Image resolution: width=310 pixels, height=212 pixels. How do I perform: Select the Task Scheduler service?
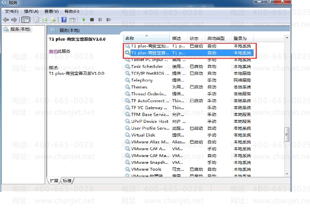point(189,67)
